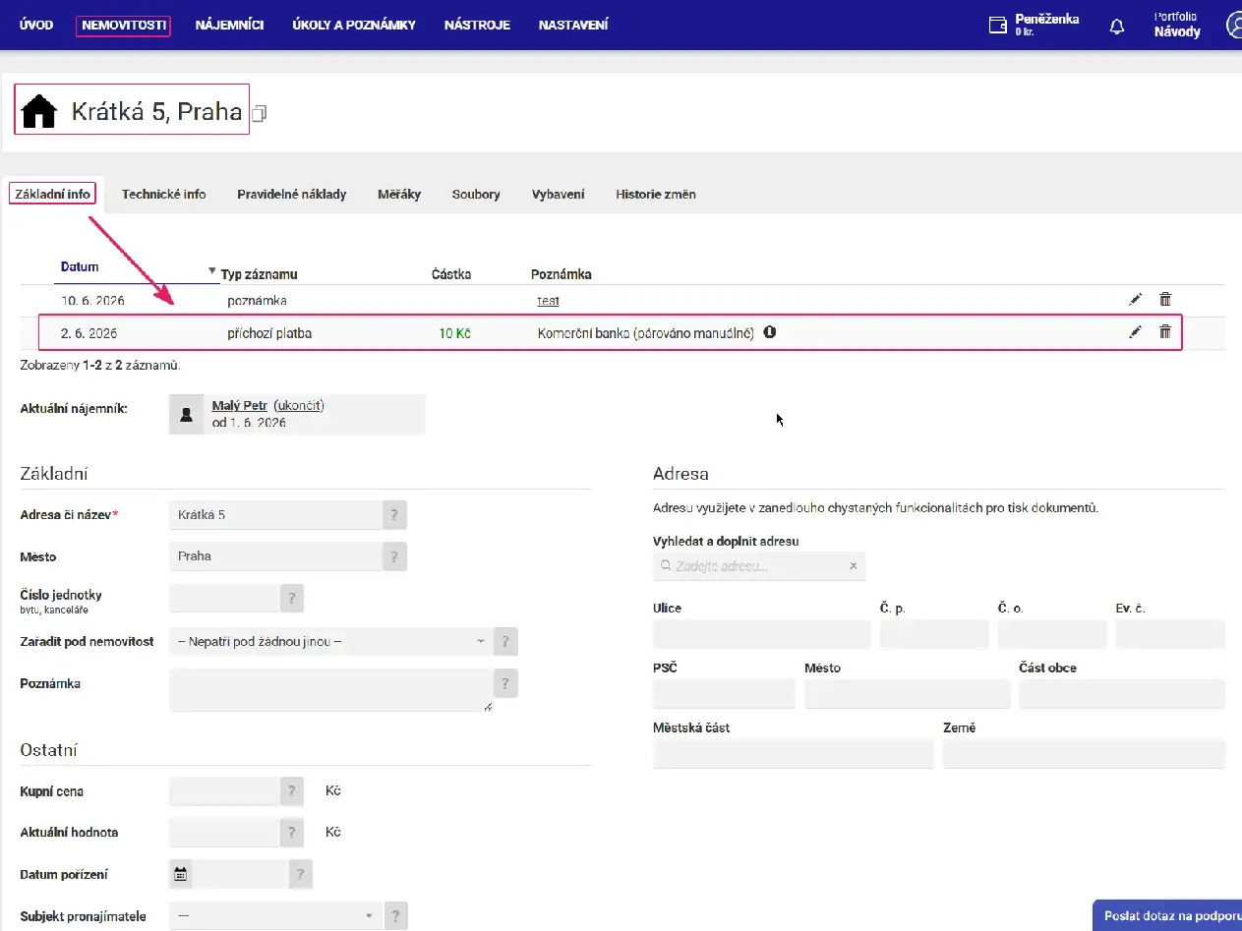The width and height of the screenshot is (1242, 931).
Task: Go to ÚVOD menu
Action: coord(36,26)
